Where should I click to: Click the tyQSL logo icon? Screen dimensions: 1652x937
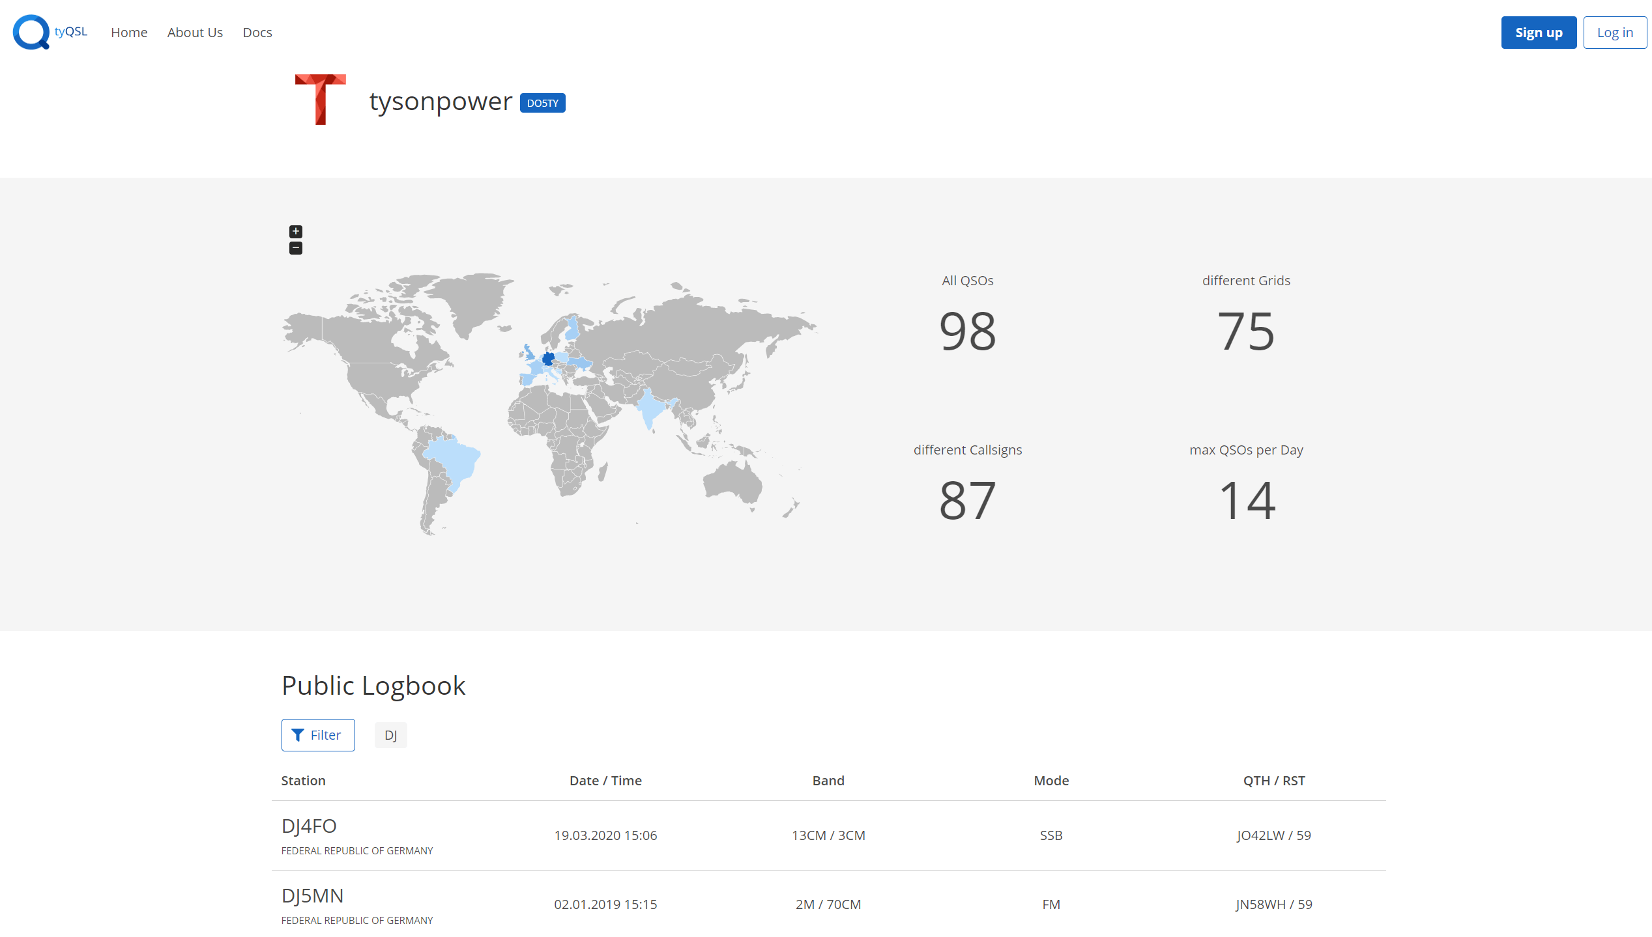tap(31, 32)
